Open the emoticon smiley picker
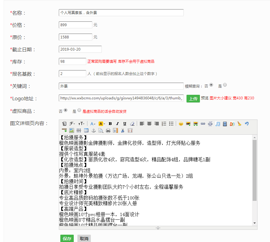The height and width of the screenshot is (242, 270). (x=181, y=124)
